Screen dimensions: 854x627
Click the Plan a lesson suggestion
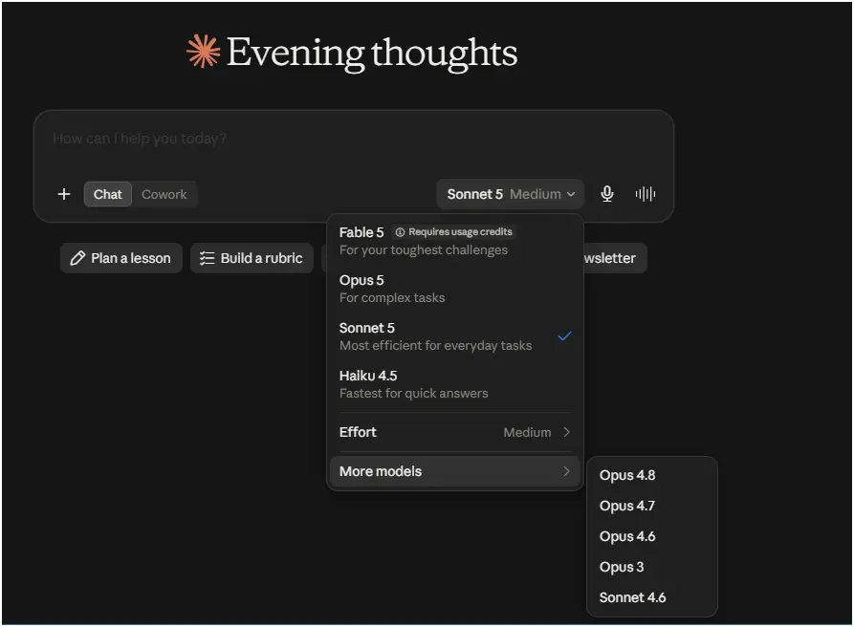[x=120, y=258]
